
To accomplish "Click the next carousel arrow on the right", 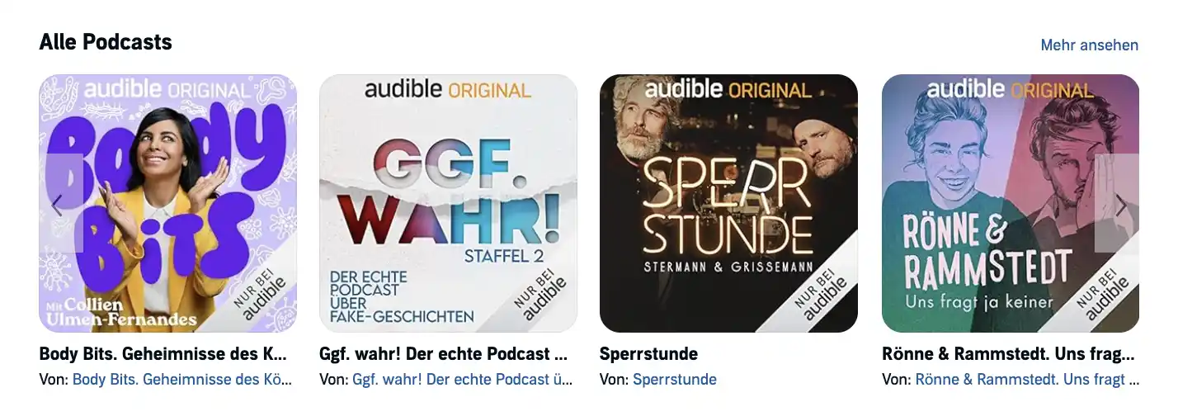I will [x=1116, y=203].
